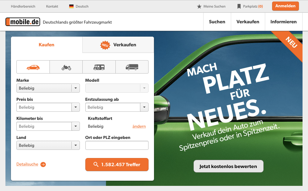Click the Anmelden button
This screenshot has width=308, height=191.
[x=286, y=6]
